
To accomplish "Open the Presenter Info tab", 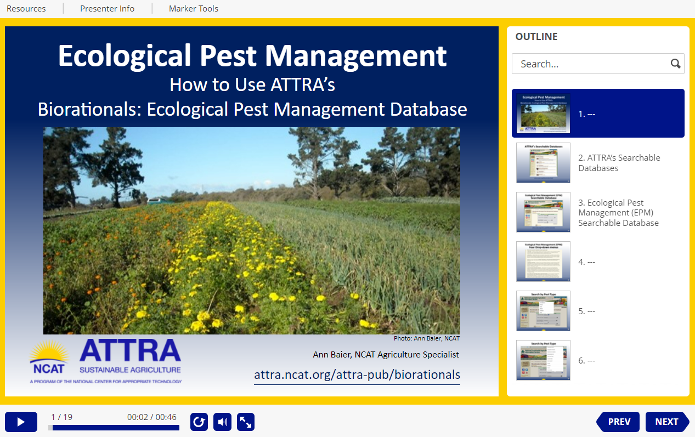I will click(108, 8).
